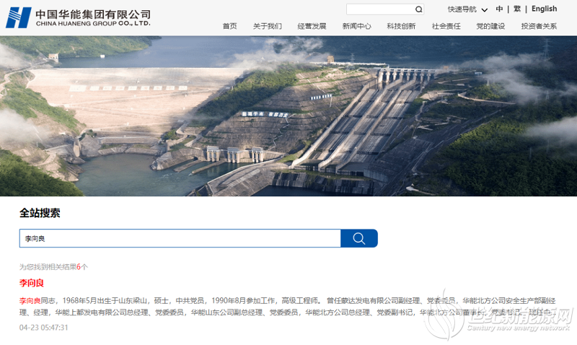Expand the 快速导航 quick navigation dropdown

[x=467, y=9]
